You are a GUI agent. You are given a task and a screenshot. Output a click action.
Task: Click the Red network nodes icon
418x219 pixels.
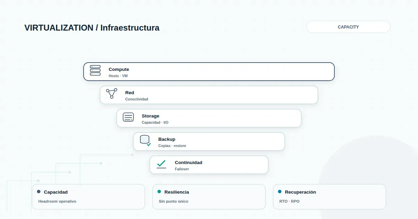[112, 94]
